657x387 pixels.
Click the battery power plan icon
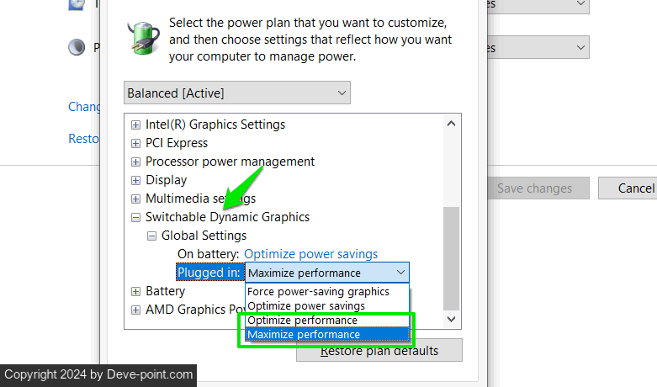tap(141, 36)
